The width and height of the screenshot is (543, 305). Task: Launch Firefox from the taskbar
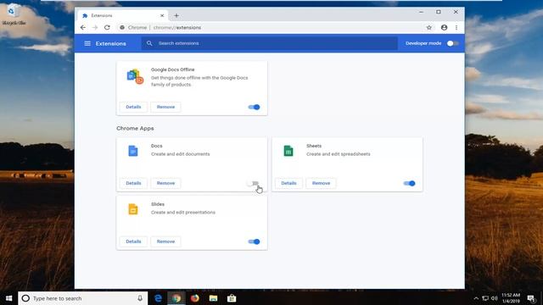(194, 298)
